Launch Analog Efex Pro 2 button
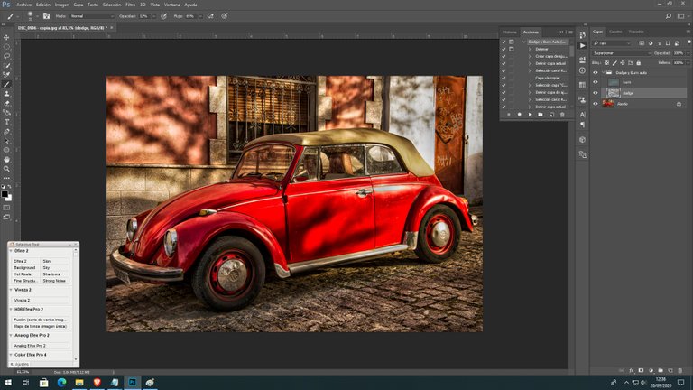Screen dimensions: 693x390 click(41, 346)
